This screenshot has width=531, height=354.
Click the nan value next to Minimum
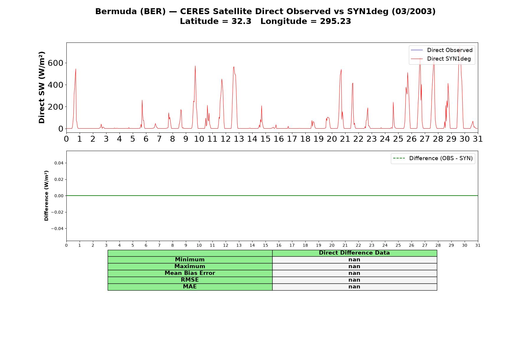[x=354, y=260]
